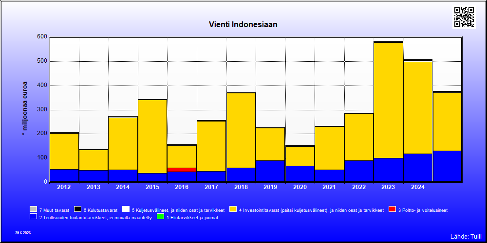This screenshot has width=487, height=243.
Task: Click the legend label 6 Kulutustavarat
Action: (x=100, y=210)
